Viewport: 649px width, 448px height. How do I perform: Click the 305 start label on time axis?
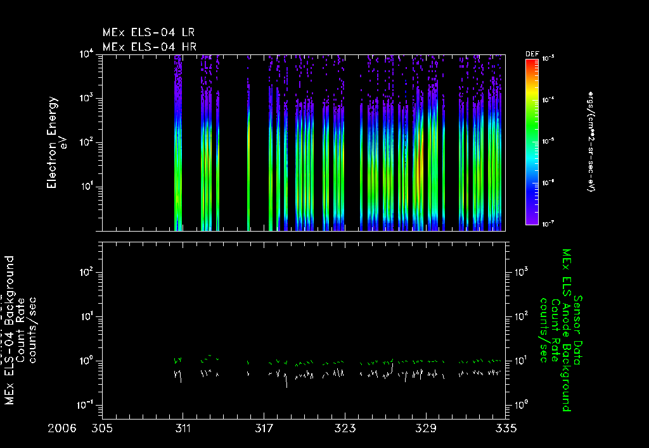pyautogui.click(x=102, y=428)
